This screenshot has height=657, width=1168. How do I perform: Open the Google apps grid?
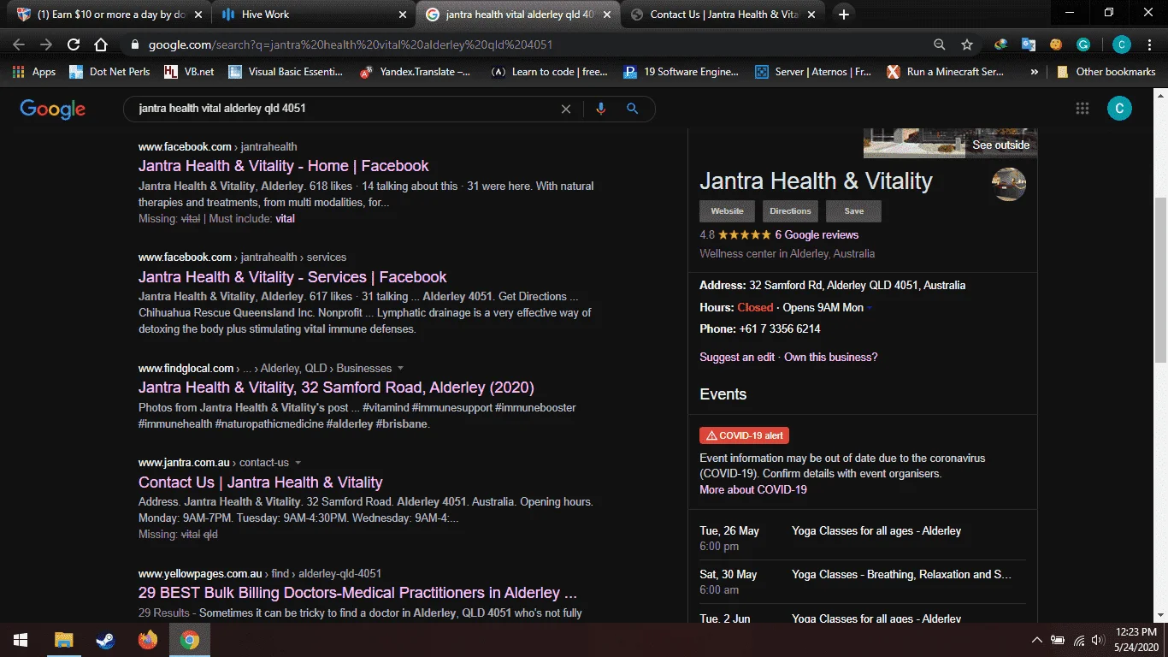pyautogui.click(x=1082, y=108)
